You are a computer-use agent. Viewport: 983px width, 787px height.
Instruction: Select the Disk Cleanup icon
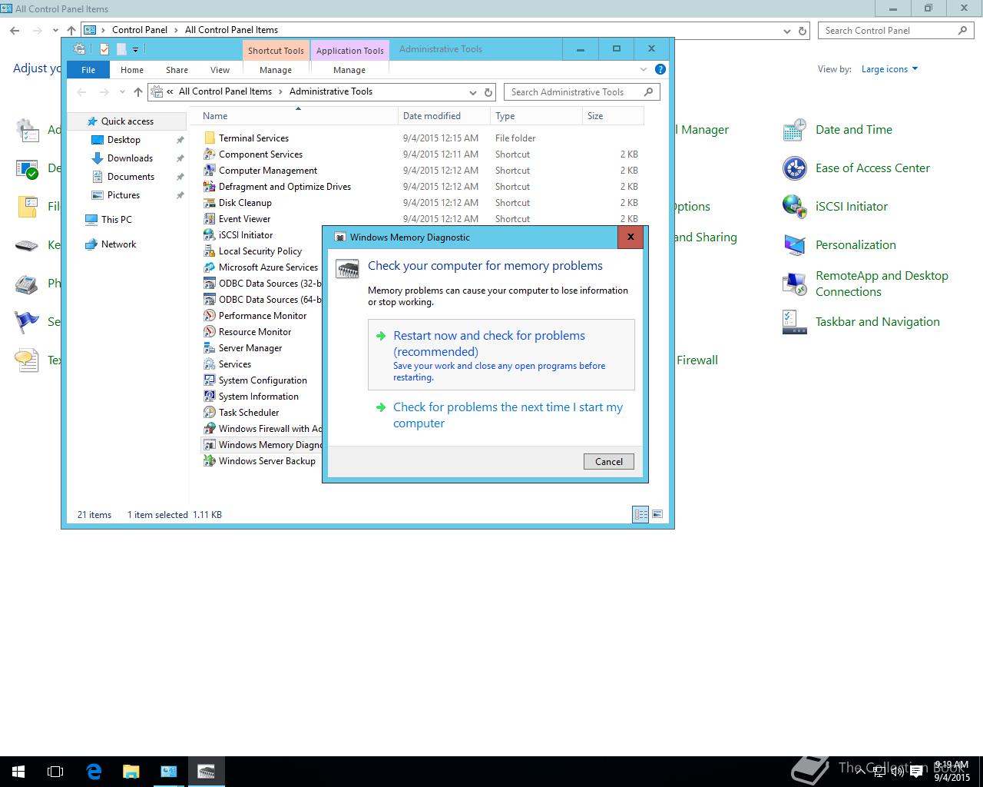[209, 203]
